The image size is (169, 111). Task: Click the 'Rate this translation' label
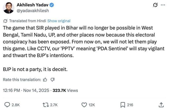(22, 80)
